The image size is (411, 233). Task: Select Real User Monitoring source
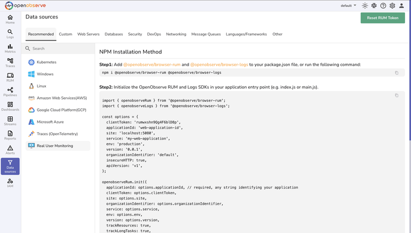(58, 146)
